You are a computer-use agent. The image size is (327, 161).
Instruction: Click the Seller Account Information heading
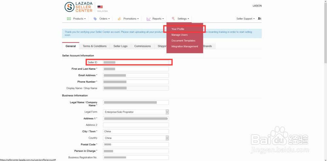click(78, 56)
